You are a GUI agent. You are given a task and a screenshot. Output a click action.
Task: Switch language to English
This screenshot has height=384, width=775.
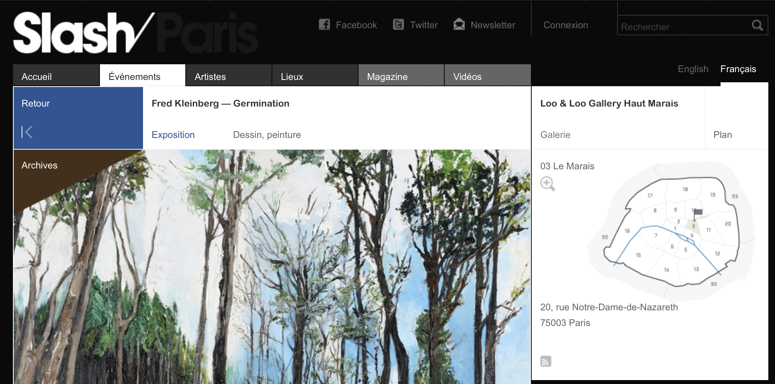693,69
